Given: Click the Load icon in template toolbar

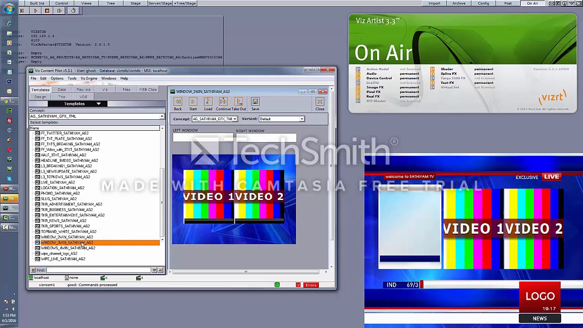Looking at the screenshot, I should click(208, 102).
